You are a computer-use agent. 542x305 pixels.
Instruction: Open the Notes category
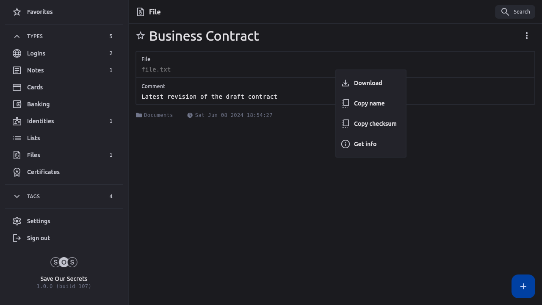point(35,70)
